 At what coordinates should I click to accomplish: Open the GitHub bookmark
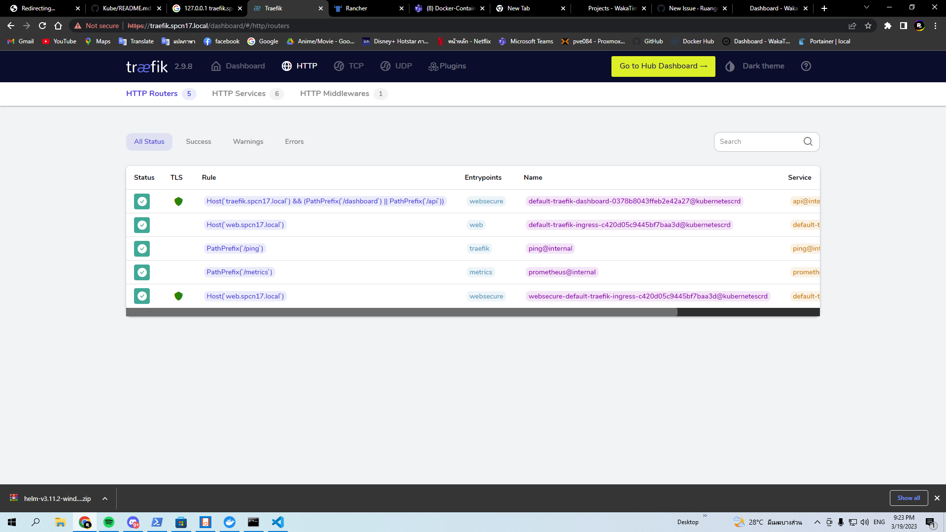pos(648,41)
